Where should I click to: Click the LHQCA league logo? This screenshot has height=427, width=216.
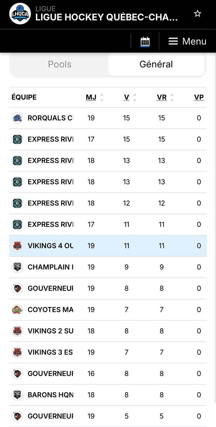click(x=20, y=14)
